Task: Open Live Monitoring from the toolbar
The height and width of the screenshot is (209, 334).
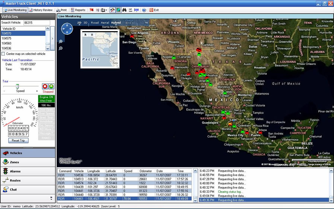Action: (15, 10)
